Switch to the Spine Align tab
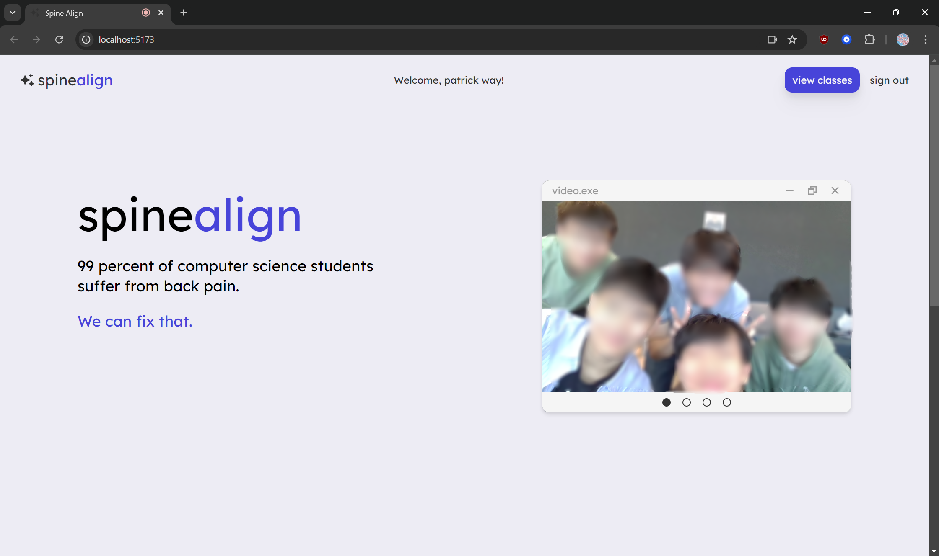Viewport: 939px width, 556px height. [x=84, y=13]
